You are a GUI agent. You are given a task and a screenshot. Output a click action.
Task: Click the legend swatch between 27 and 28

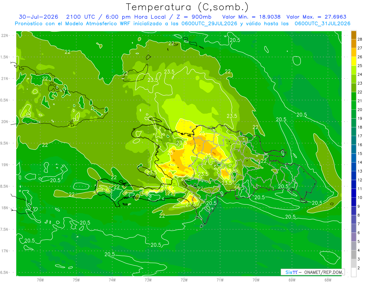[354, 44]
